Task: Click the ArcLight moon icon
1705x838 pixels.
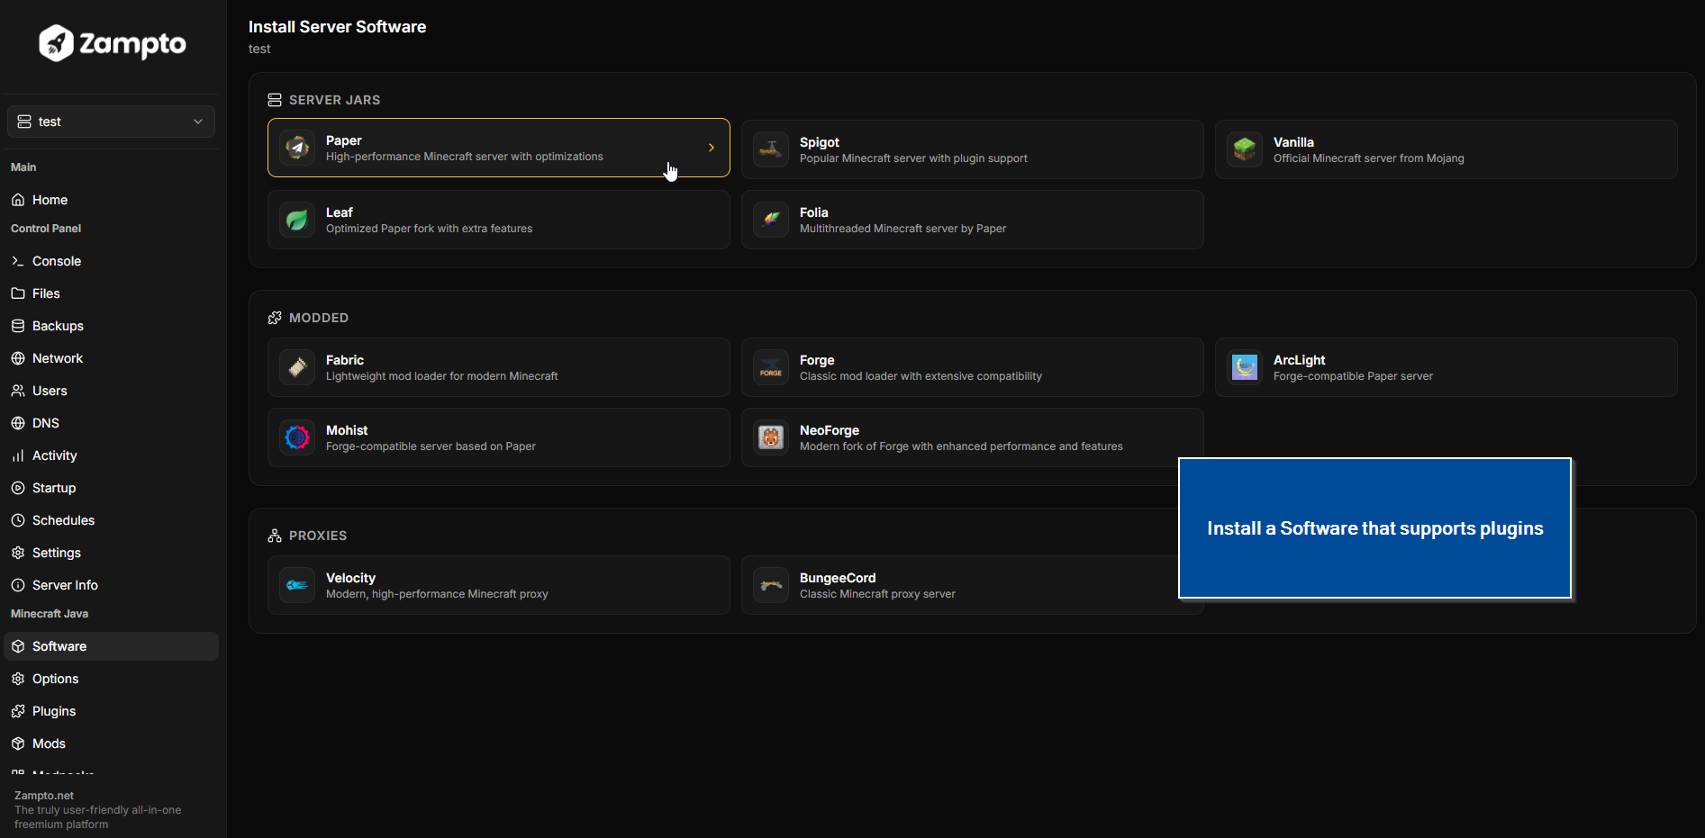Action: tap(1245, 367)
